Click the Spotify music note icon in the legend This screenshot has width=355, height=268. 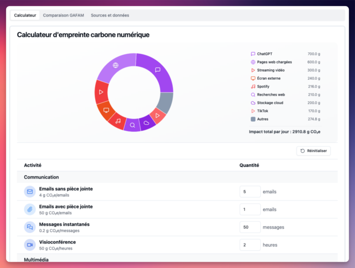[x=253, y=87]
